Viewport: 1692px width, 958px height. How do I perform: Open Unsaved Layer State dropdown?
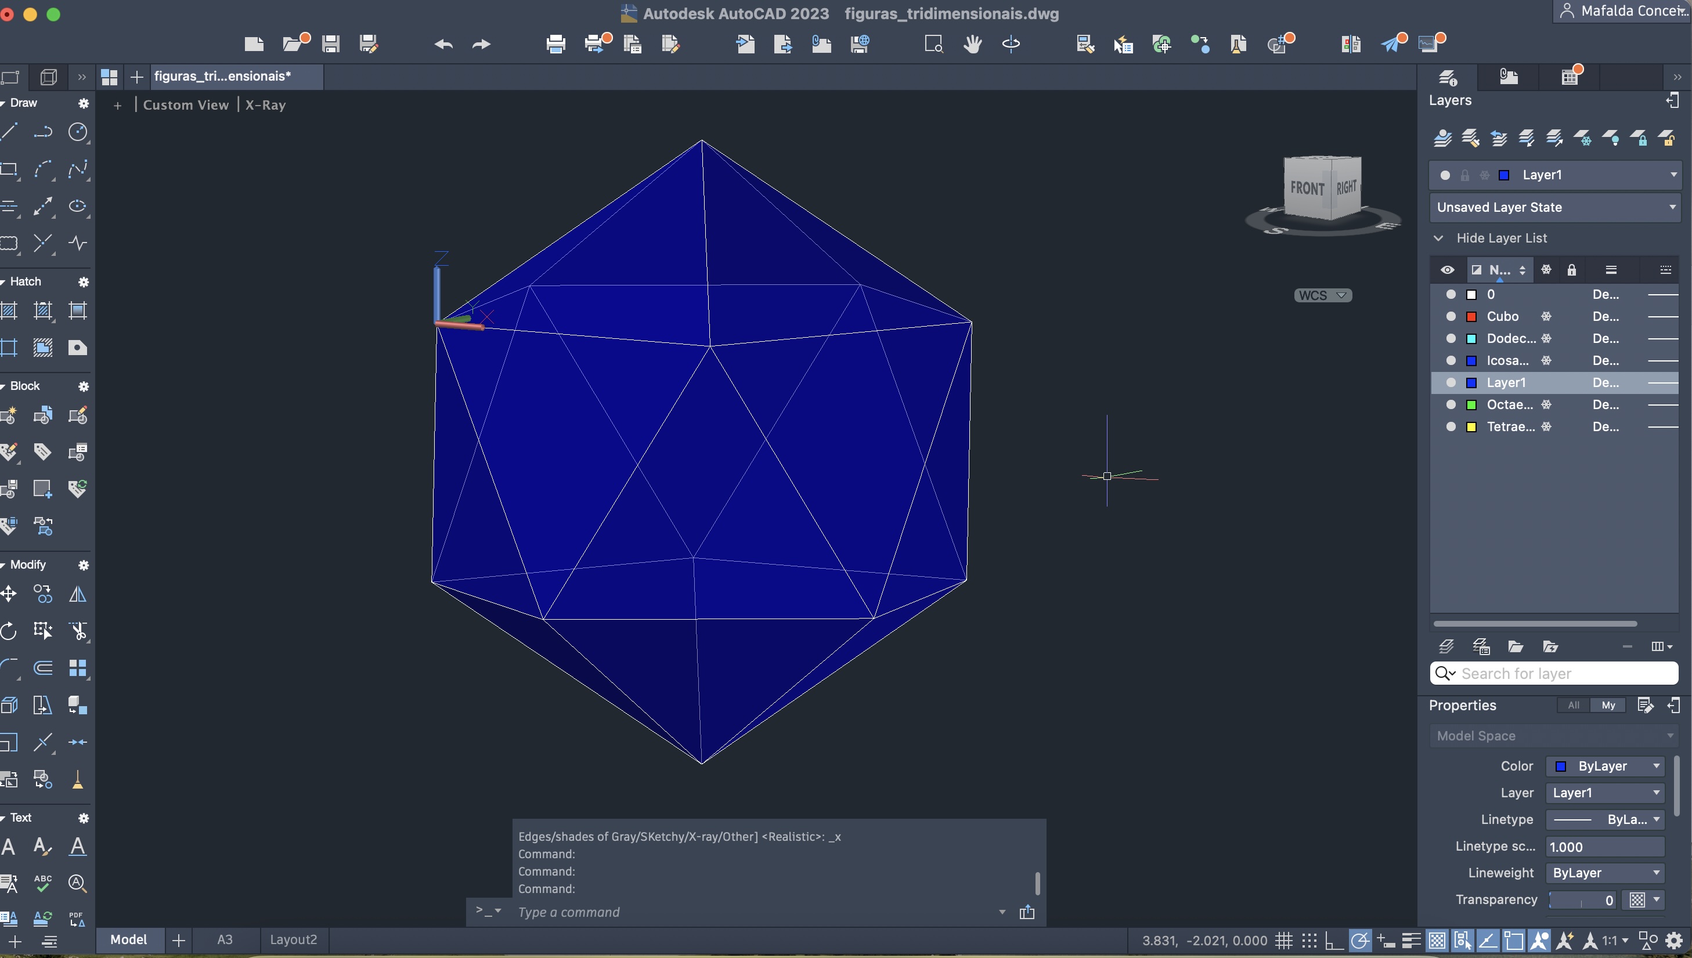pyautogui.click(x=1672, y=207)
